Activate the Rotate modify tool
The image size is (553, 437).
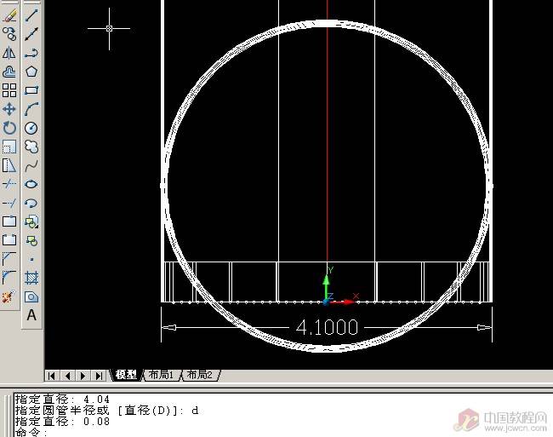click(9, 128)
